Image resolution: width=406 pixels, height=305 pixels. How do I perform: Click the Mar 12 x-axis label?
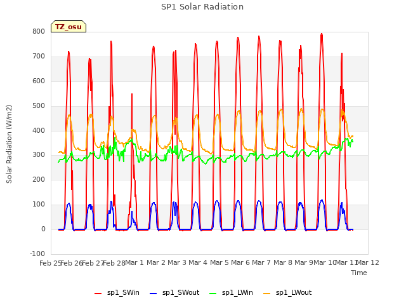click(368, 262)
